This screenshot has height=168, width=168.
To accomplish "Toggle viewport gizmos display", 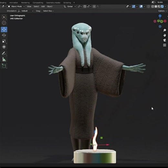I will pyautogui.click(x=134, y=6).
